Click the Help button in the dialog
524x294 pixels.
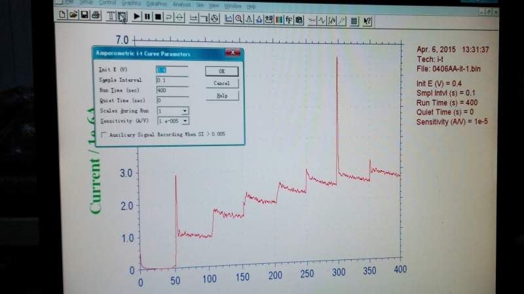(x=222, y=96)
